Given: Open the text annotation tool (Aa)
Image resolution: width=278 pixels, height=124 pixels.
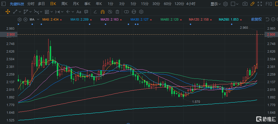Looking at the screenshot, I should point(79,12).
